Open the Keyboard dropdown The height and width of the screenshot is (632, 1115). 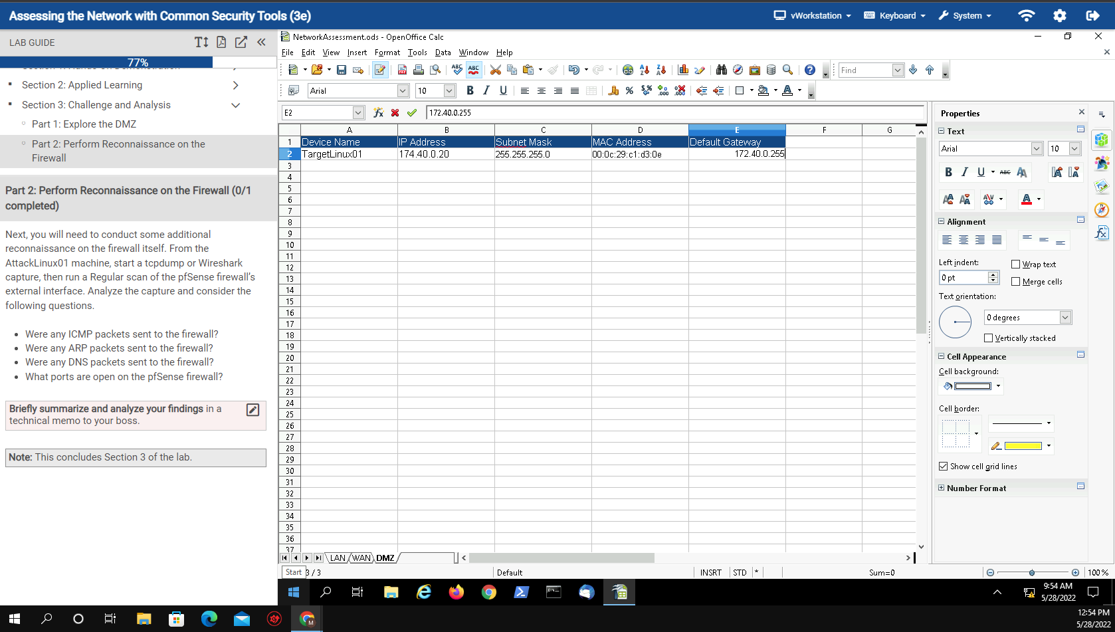(894, 15)
